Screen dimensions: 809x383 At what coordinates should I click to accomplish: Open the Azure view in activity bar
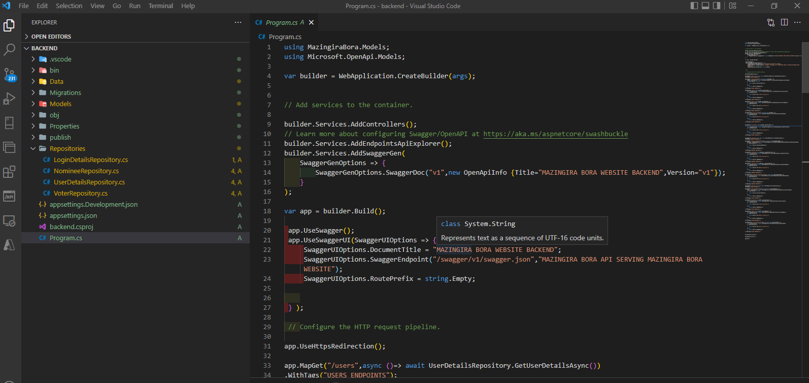9,245
